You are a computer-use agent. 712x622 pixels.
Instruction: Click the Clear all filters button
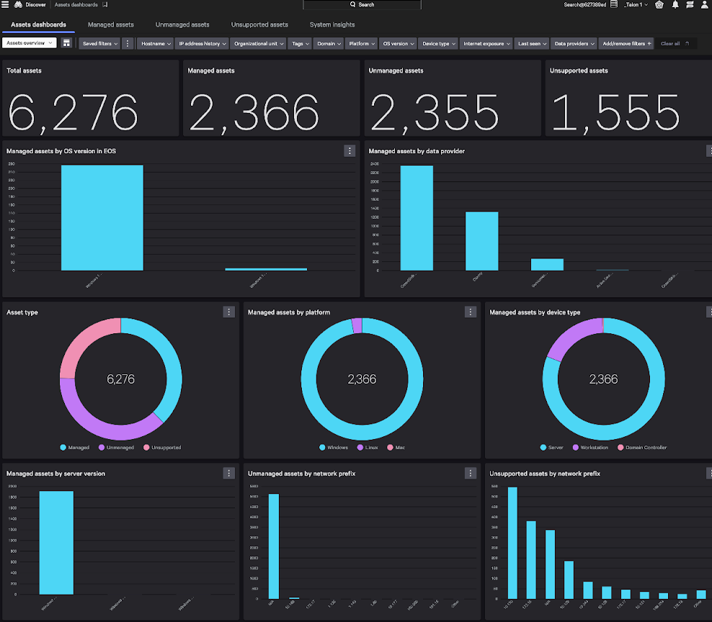click(x=675, y=43)
